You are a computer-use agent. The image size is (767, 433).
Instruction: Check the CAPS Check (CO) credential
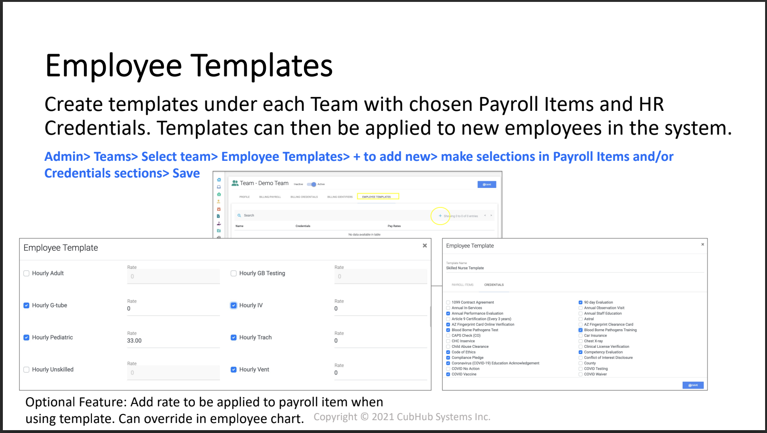(x=448, y=335)
